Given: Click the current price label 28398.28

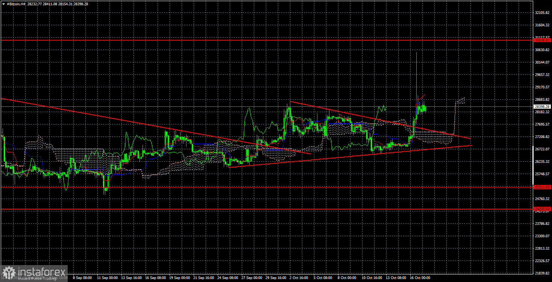Looking at the screenshot, I should pos(542,107).
